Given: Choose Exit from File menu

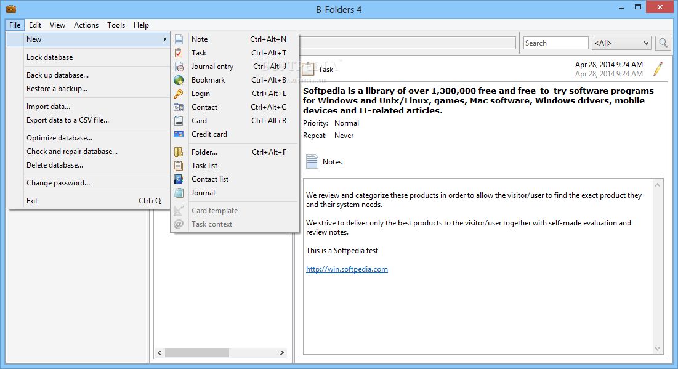Looking at the screenshot, I should 88,201.
